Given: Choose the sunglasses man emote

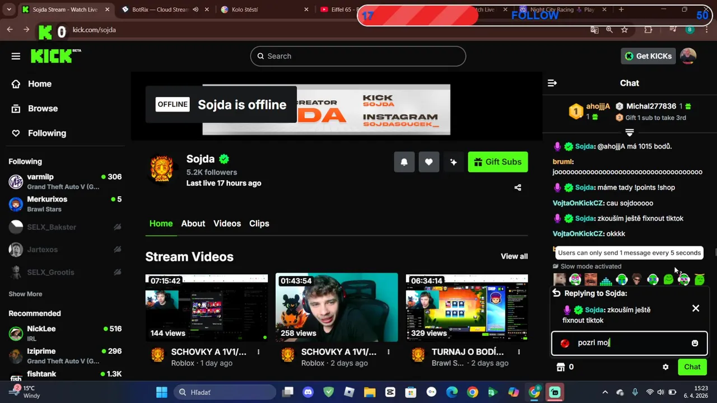Looking at the screenshot, I should point(637,279).
